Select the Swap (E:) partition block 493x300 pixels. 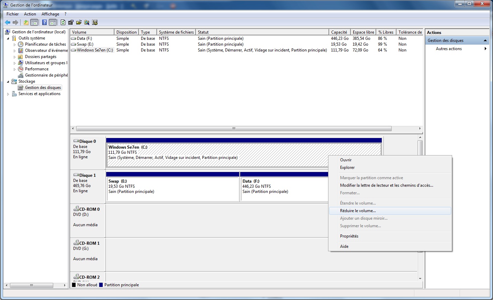[x=172, y=189]
